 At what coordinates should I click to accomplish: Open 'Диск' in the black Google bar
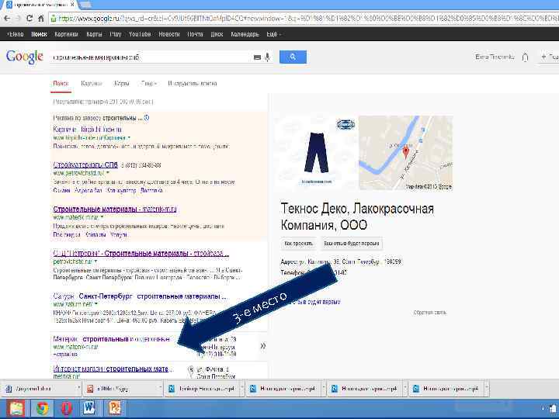(217, 35)
